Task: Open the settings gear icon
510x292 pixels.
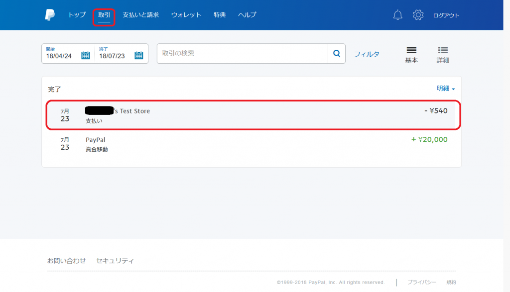Action: (x=418, y=15)
